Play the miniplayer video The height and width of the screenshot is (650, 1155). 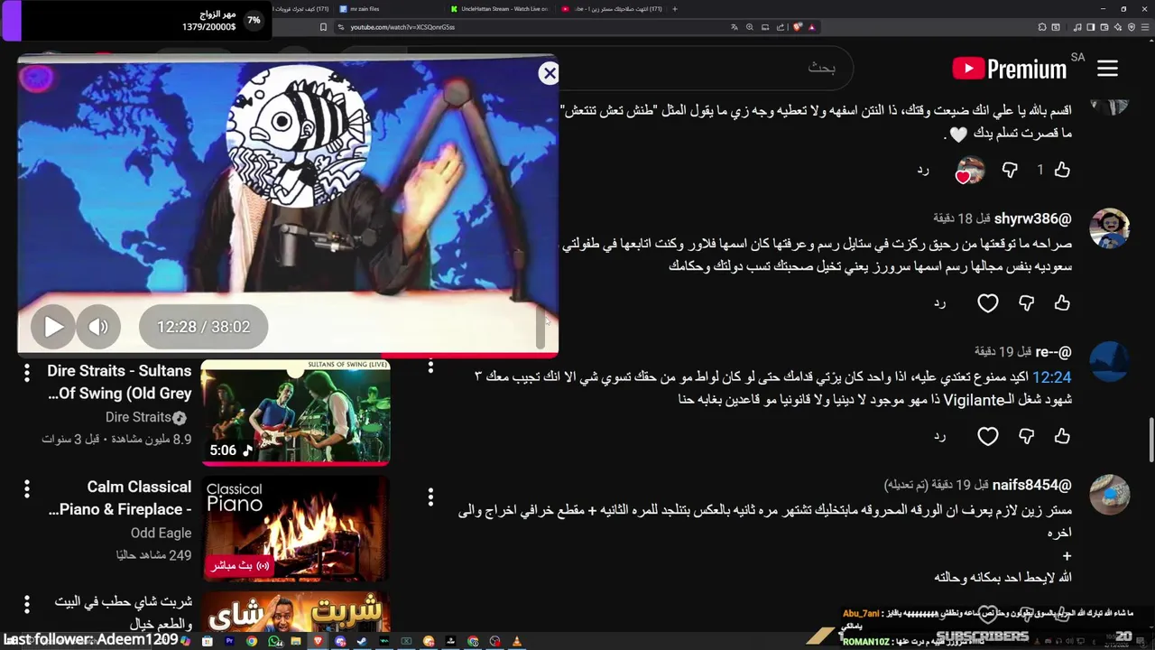tap(53, 327)
